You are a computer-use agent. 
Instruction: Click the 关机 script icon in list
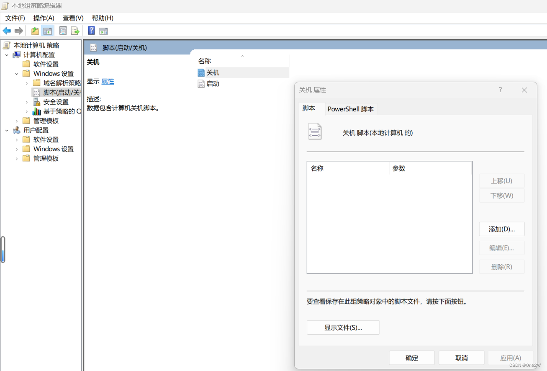201,72
